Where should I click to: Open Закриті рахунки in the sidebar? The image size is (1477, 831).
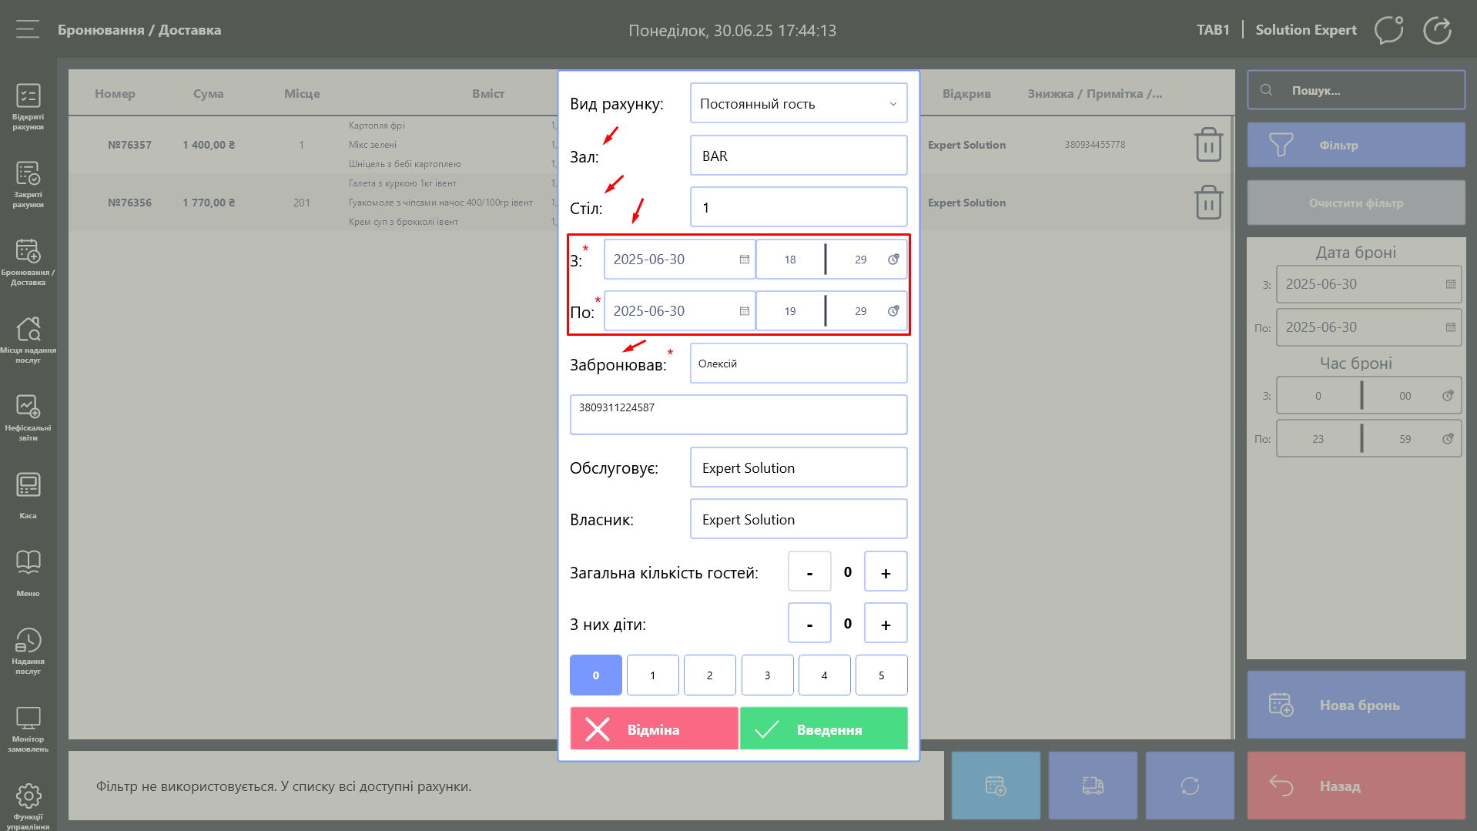(28, 184)
